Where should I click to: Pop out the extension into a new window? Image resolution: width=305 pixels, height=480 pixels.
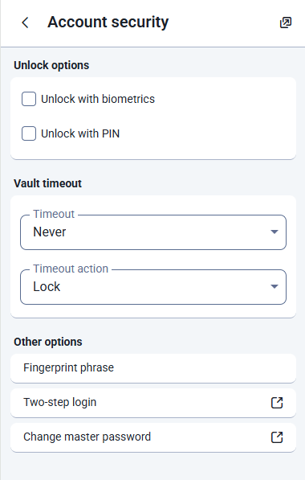tap(286, 23)
